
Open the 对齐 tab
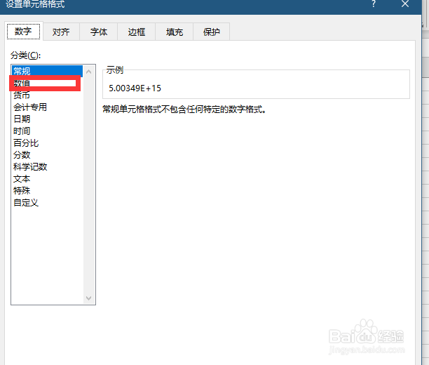pos(61,32)
